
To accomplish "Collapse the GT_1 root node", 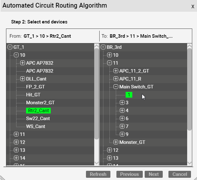I will pos(10,47).
